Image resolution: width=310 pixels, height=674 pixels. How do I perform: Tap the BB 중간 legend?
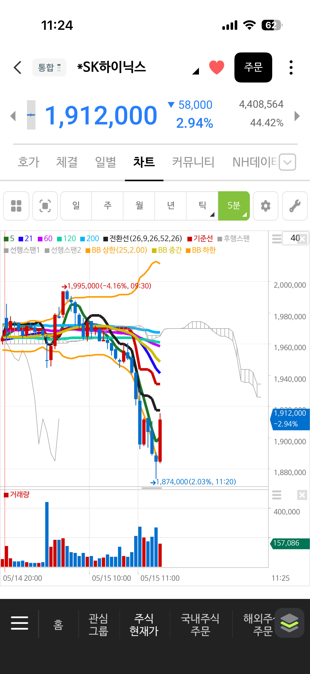167,250
